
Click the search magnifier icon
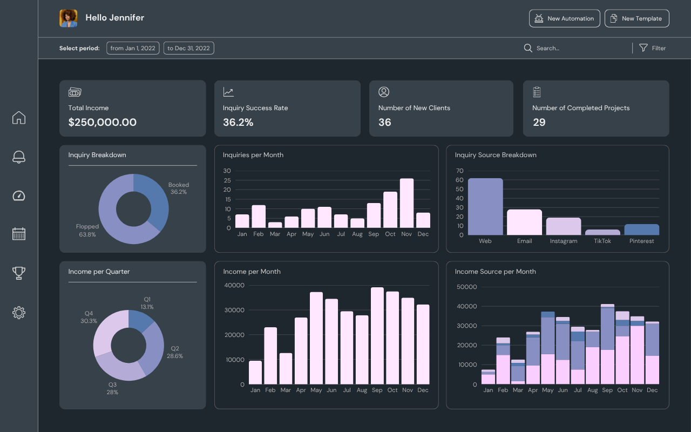[528, 48]
